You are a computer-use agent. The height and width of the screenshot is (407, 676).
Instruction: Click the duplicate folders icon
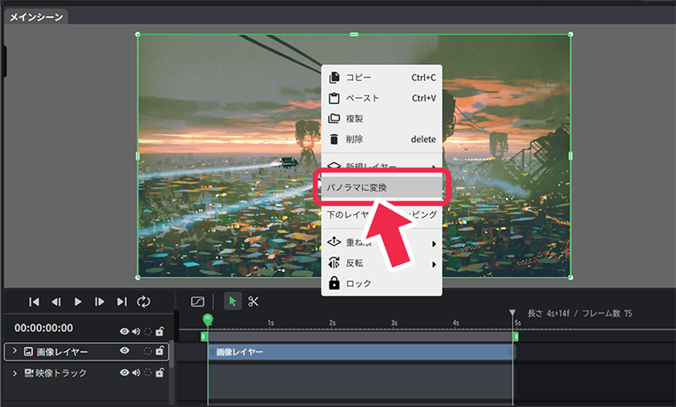click(334, 118)
